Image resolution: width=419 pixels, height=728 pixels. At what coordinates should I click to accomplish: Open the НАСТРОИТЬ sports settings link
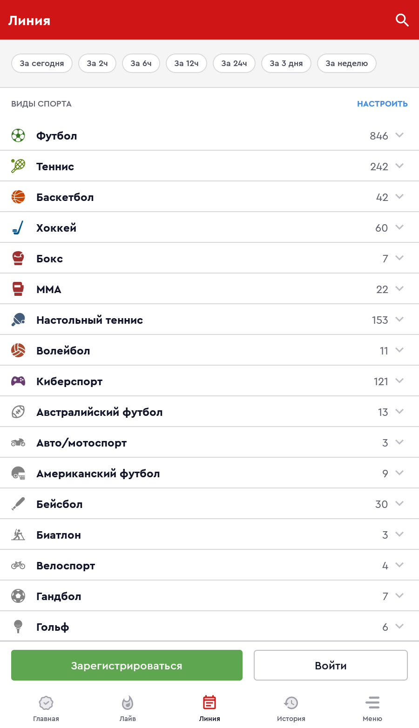[382, 104]
